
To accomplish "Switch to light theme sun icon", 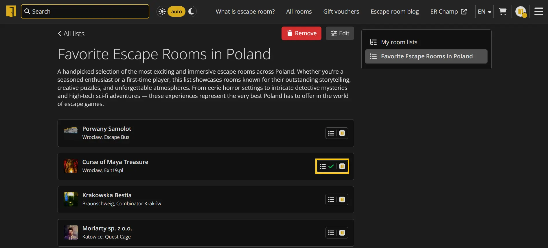I will click(x=162, y=12).
